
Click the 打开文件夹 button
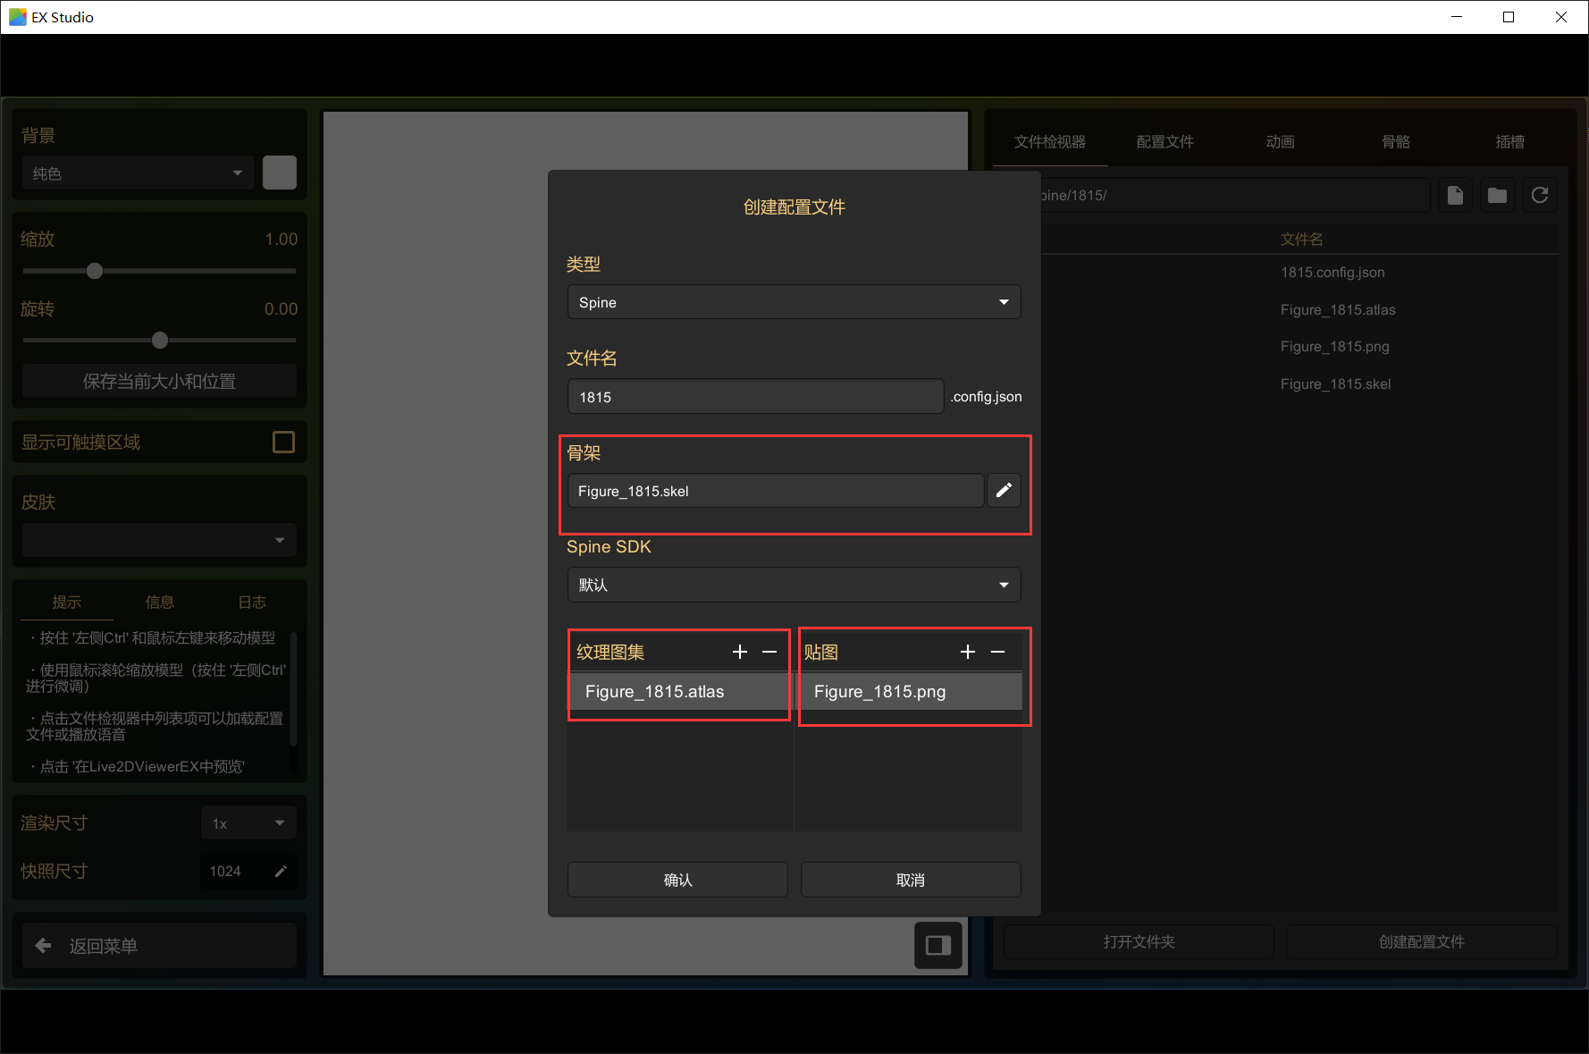1139,941
